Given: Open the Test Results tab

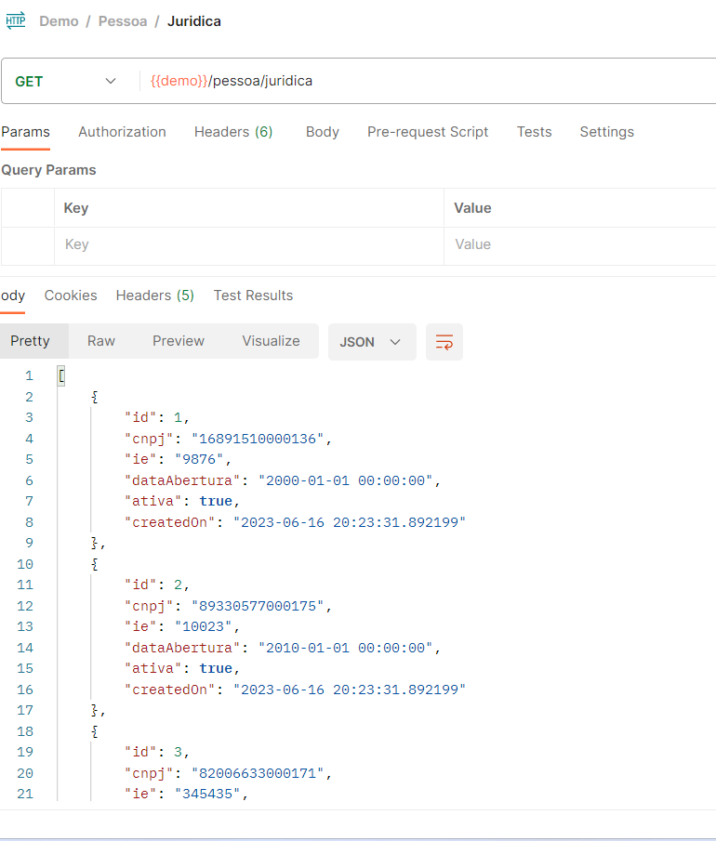Looking at the screenshot, I should 253,296.
